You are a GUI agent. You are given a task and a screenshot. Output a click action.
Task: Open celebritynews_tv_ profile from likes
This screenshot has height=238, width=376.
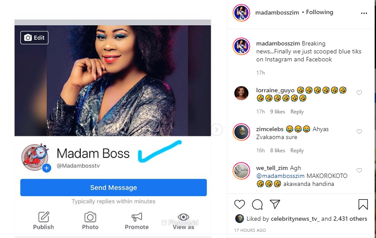[x=295, y=219]
